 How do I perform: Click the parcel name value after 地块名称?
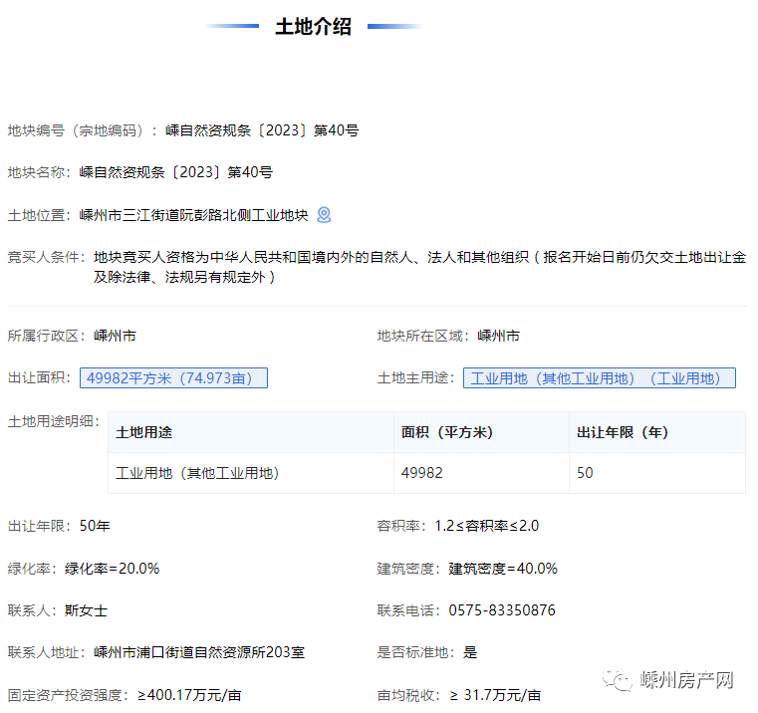pyautogui.click(x=176, y=172)
